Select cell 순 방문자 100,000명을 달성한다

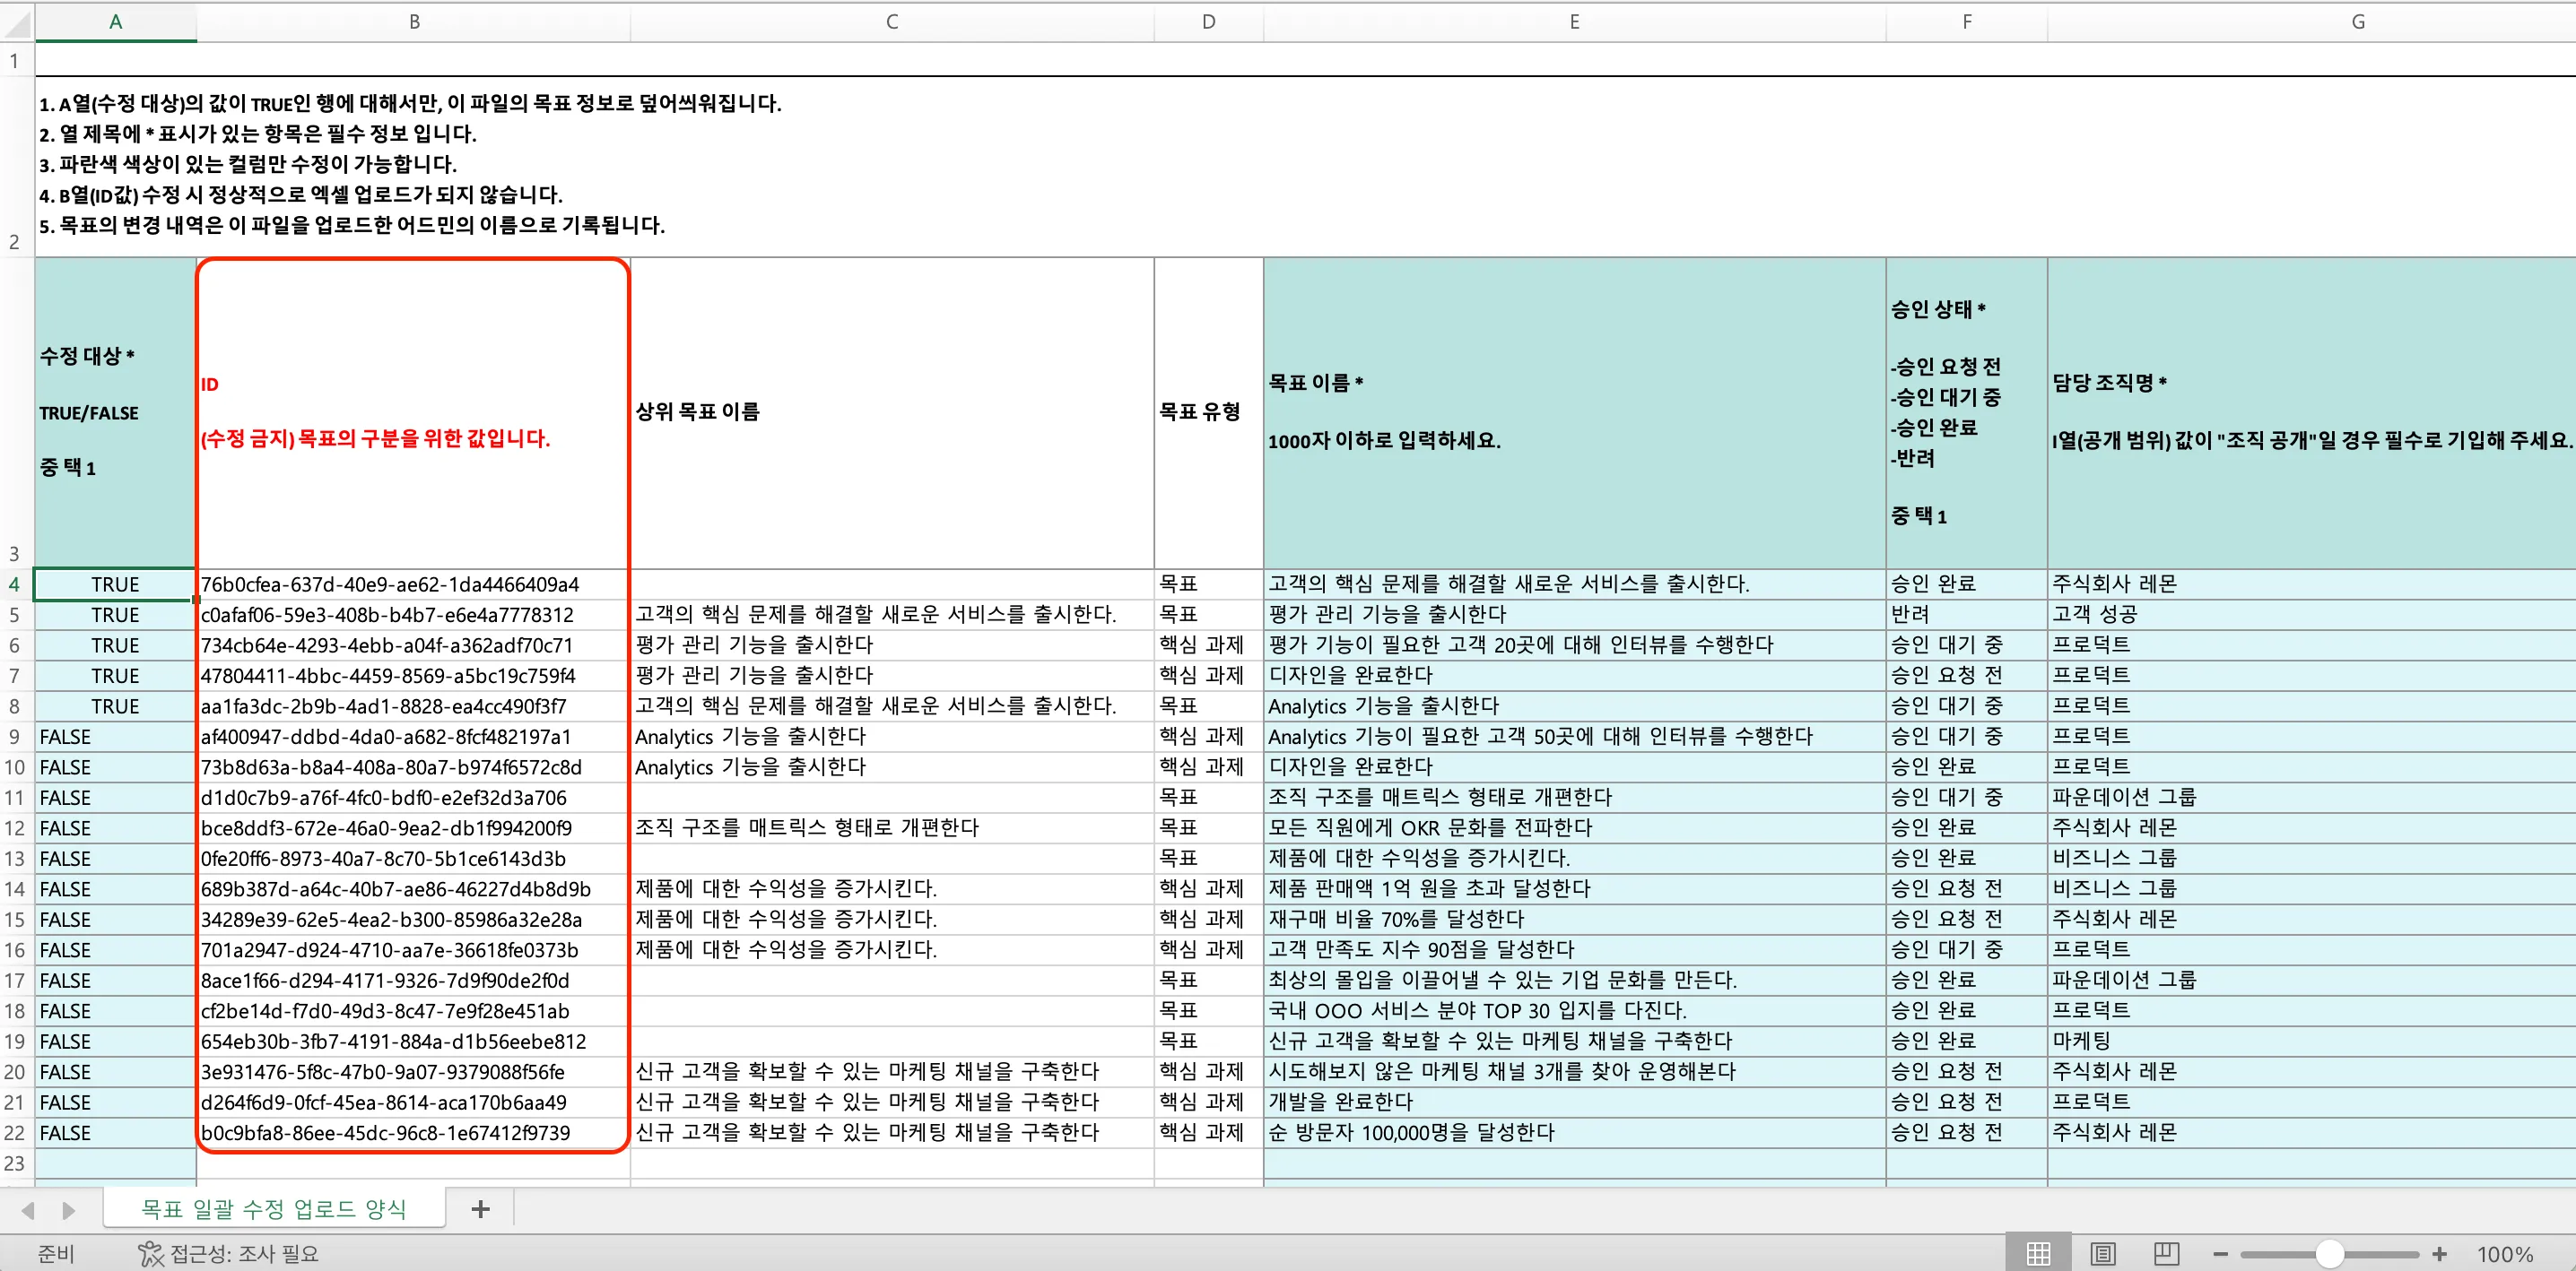(x=1574, y=1133)
